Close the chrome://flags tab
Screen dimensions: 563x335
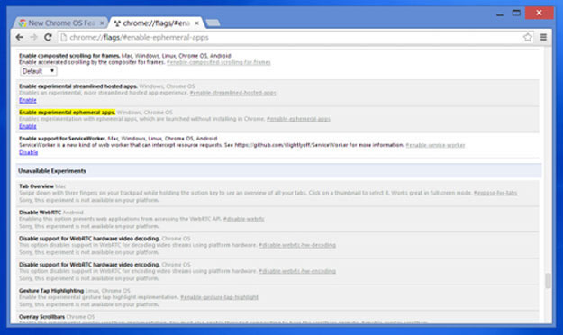(x=196, y=23)
